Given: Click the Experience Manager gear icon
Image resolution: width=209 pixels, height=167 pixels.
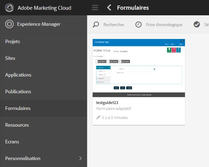Looking at the screenshot, I should [x=10, y=24].
